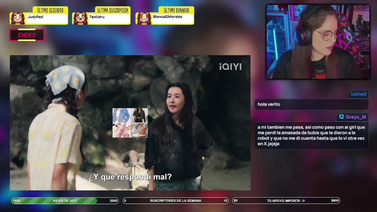Click the Taniiidru subscriber avatar icon

pos(80,18)
